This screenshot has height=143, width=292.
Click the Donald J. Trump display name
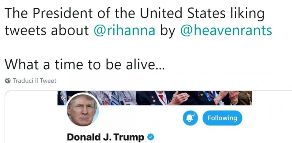pos(105,137)
